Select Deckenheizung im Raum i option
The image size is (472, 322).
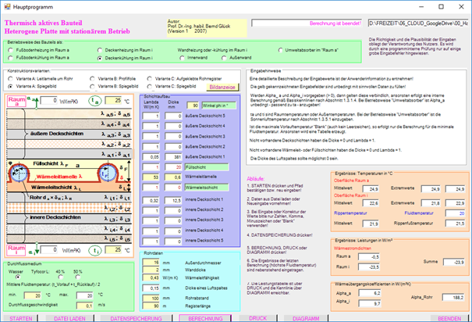pyautogui.click(x=100, y=50)
